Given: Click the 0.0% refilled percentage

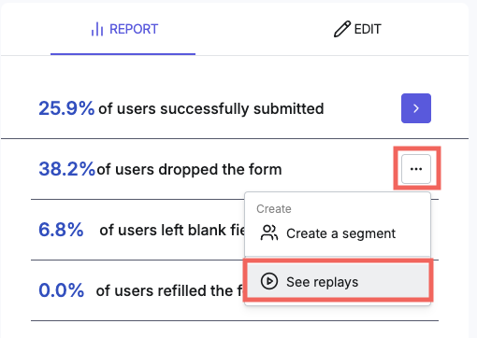Looking at the screenshot, I should coord(62,290).
